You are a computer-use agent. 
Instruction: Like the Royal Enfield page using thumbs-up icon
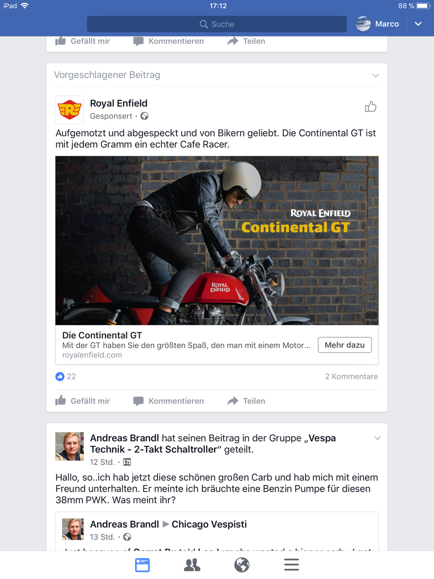[370, 107]
